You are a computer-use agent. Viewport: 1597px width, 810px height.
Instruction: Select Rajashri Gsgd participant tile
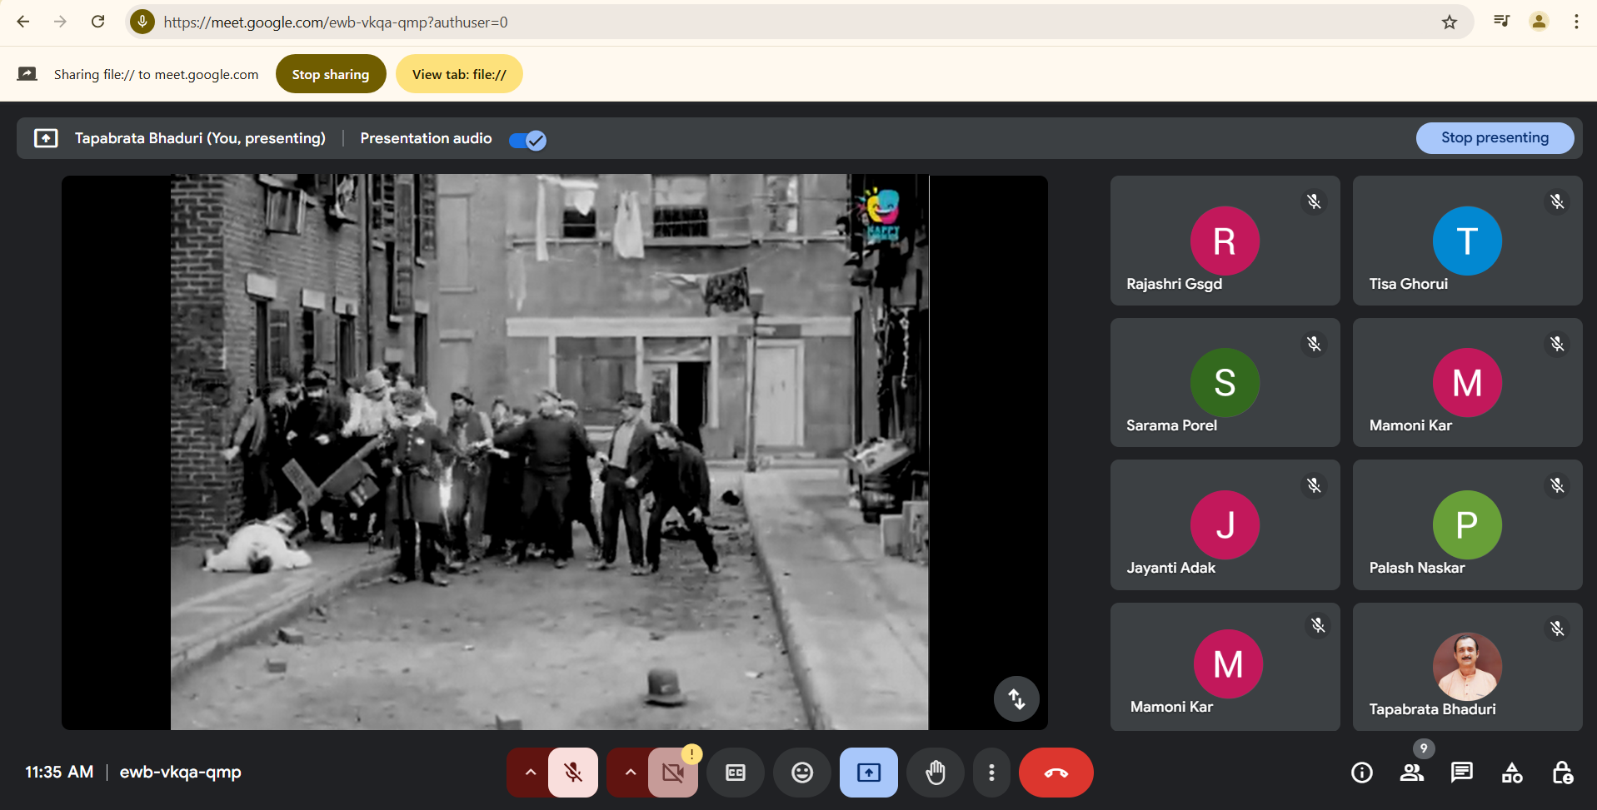pos(1225,241)
